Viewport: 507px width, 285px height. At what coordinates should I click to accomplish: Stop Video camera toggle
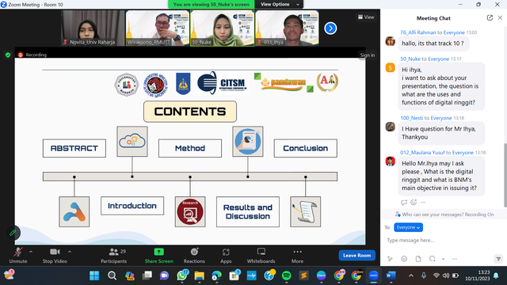point(55,255)
